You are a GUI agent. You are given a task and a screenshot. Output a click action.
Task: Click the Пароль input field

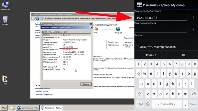[x=166, y=40]
